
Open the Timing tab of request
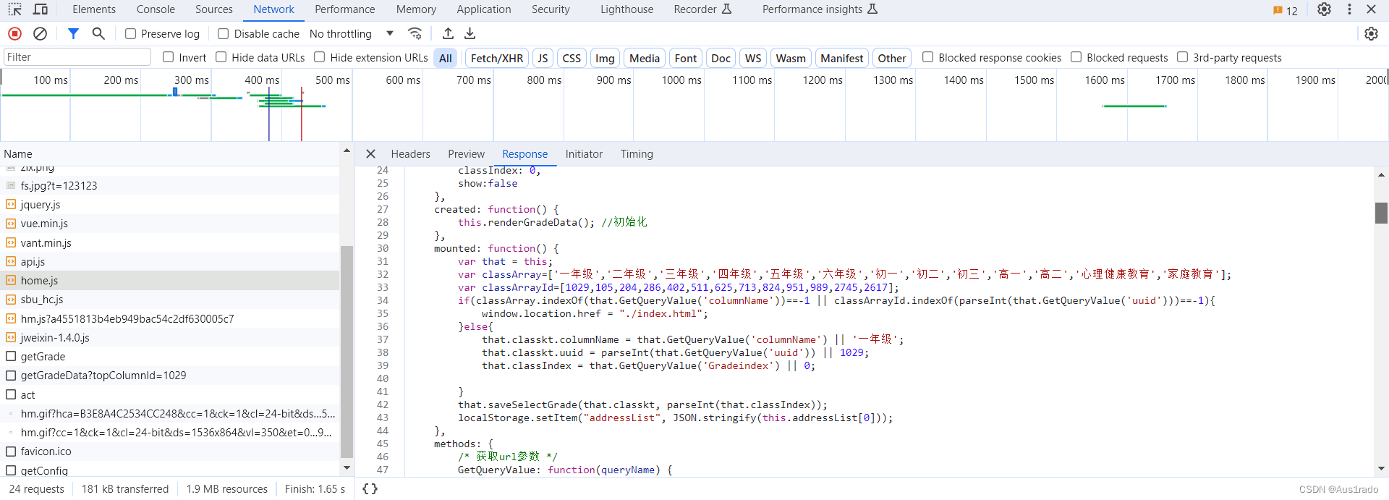(x=637, y=153)
